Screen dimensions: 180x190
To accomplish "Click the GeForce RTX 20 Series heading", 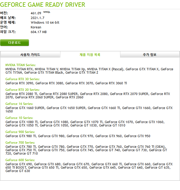I will (x=22, y=90).
